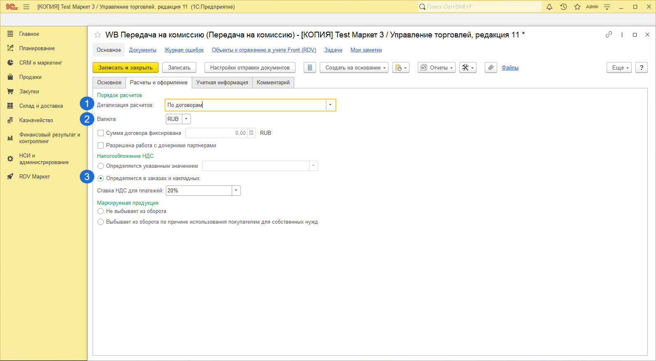This screenshot has width=656, height=361.
Task: Enable Сумма договора фиксирована checkbox
Action: coord(100,133)
